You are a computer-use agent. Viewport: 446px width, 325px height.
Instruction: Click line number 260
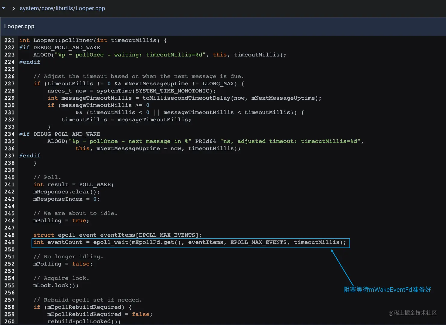(9, 321)
